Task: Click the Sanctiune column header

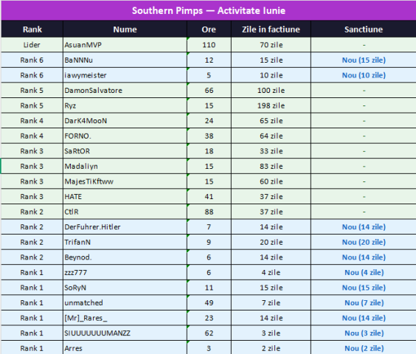Action: (x=364, y=29)
